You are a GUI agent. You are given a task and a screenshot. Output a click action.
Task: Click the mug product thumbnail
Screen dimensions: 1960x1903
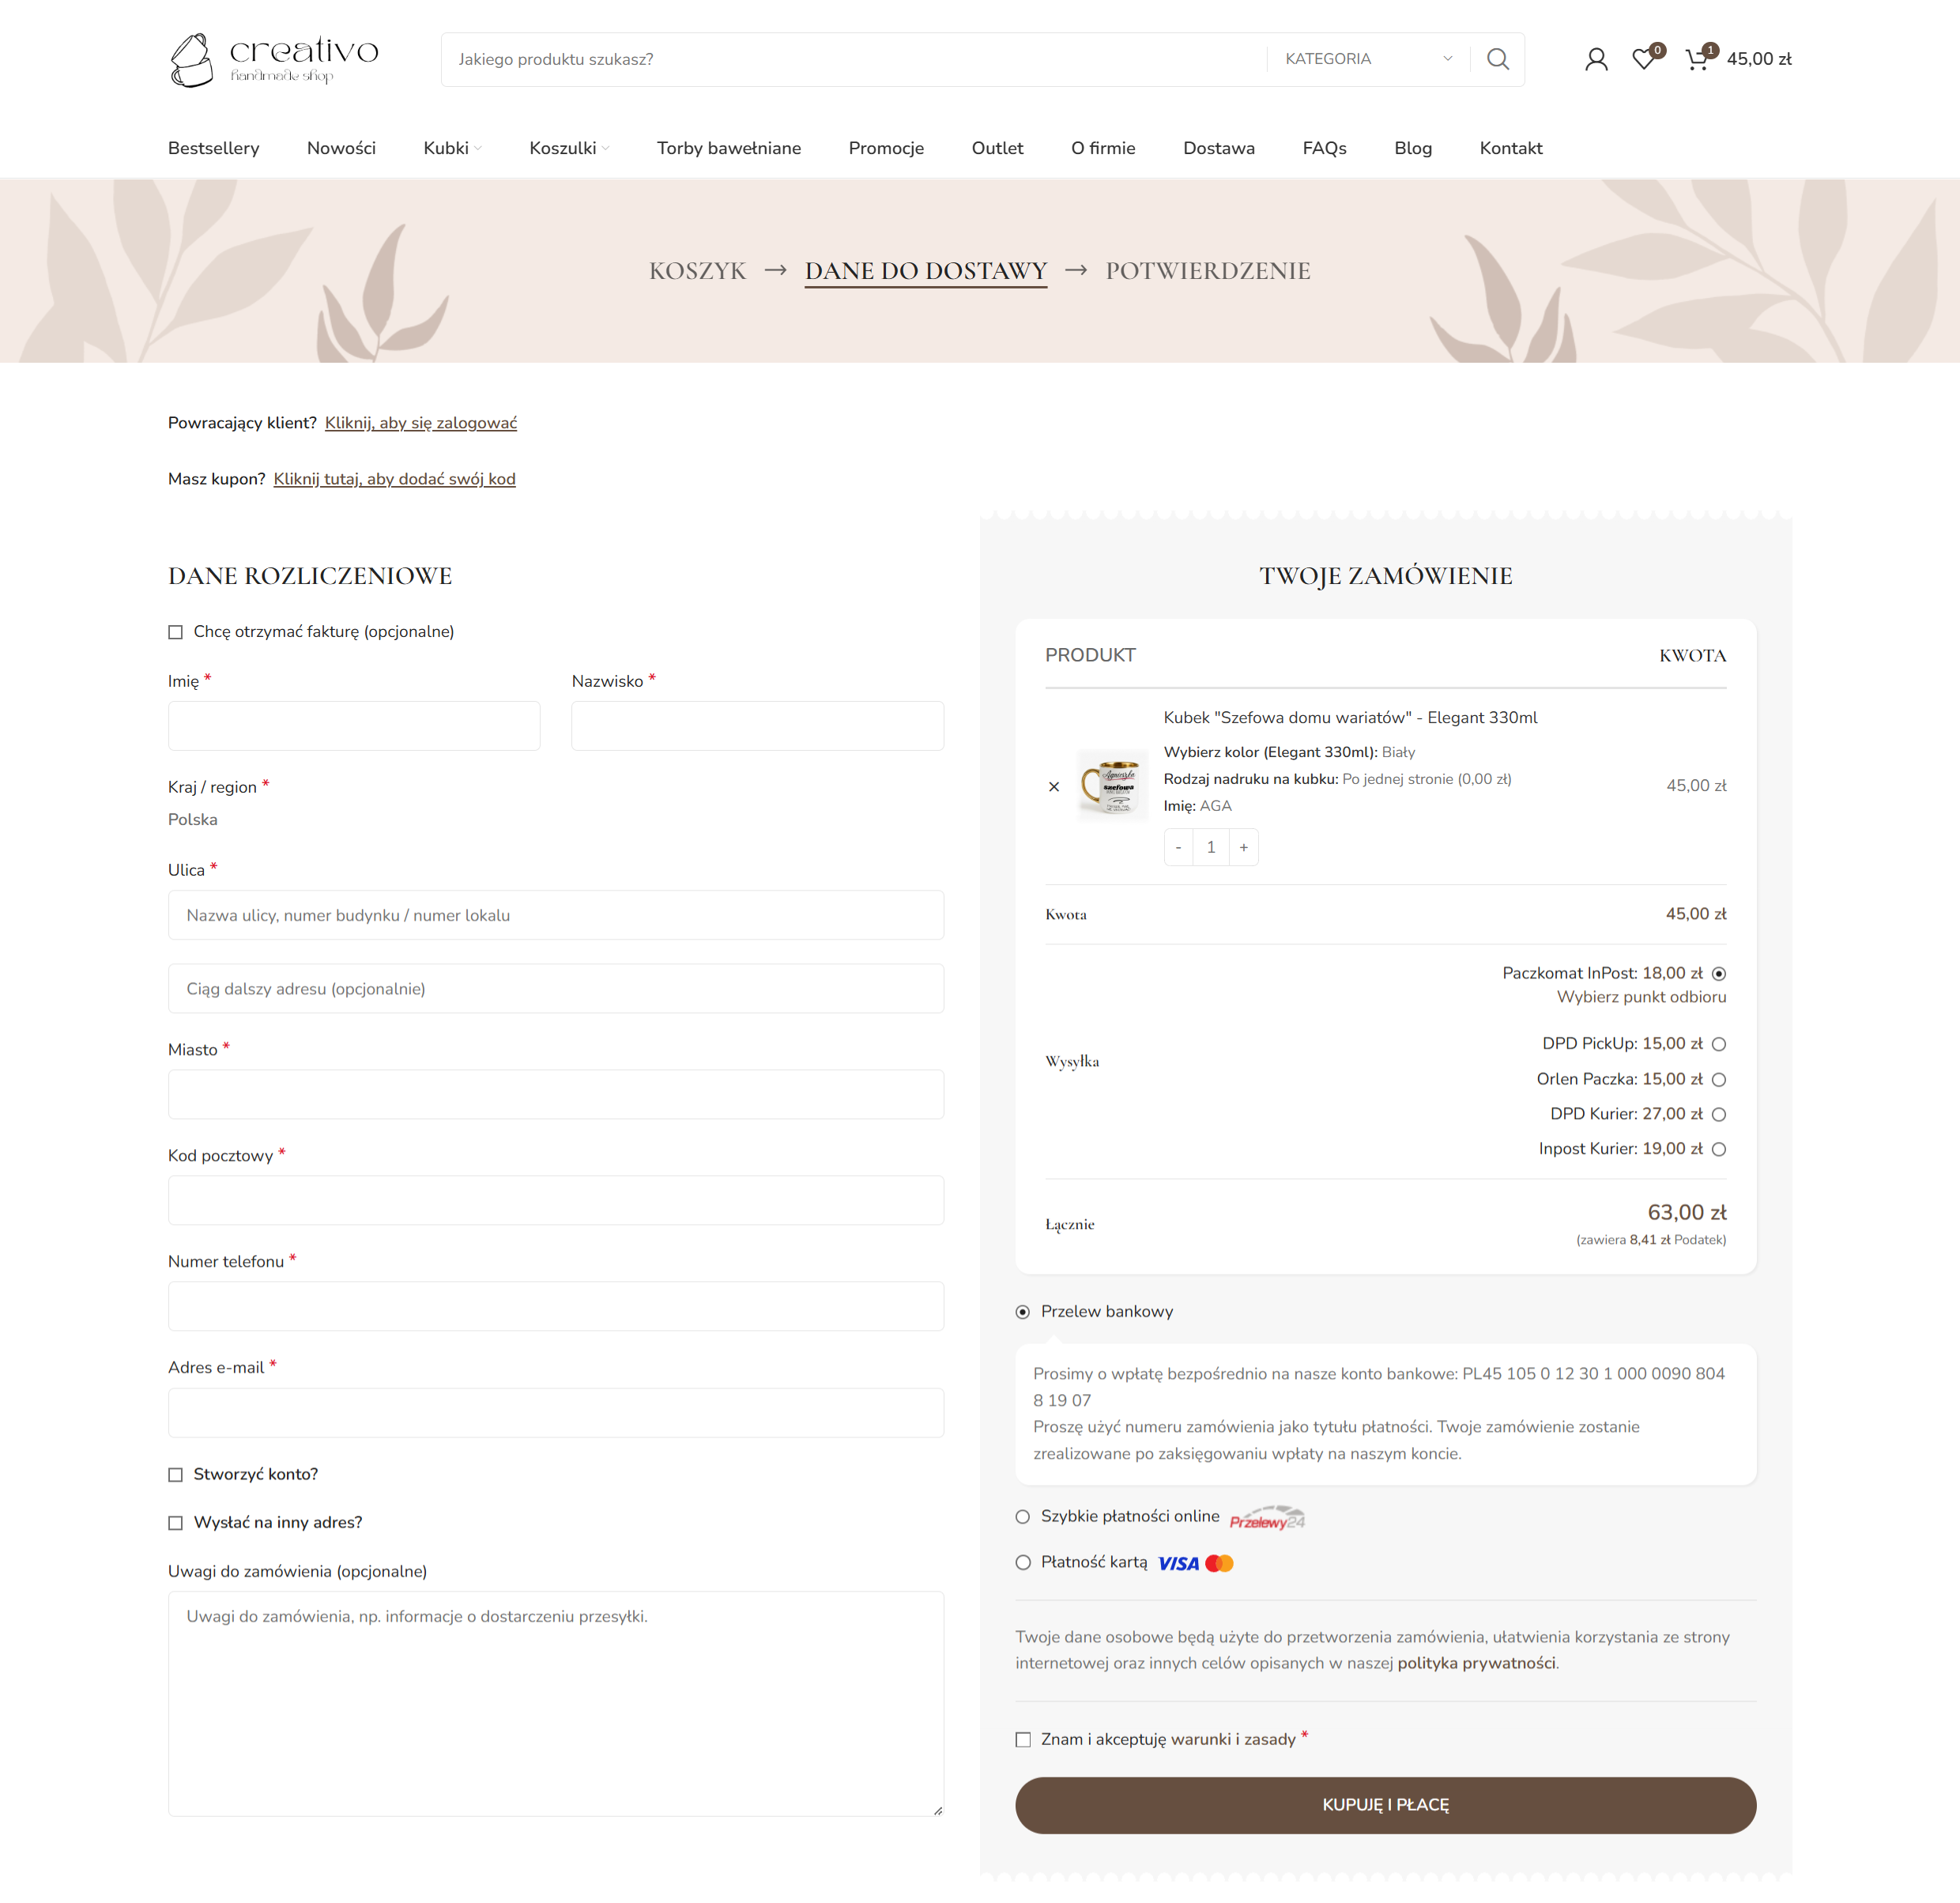coord(1113,786)
